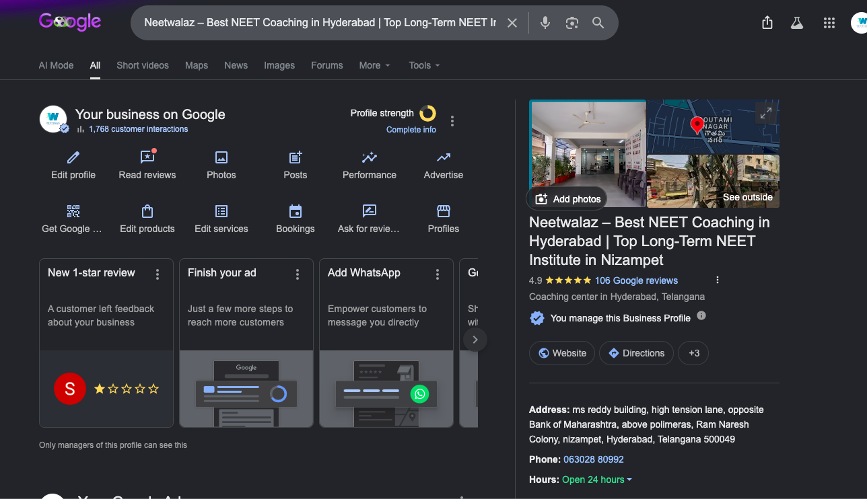Open the New 1-star review card

tap(106, 343)
